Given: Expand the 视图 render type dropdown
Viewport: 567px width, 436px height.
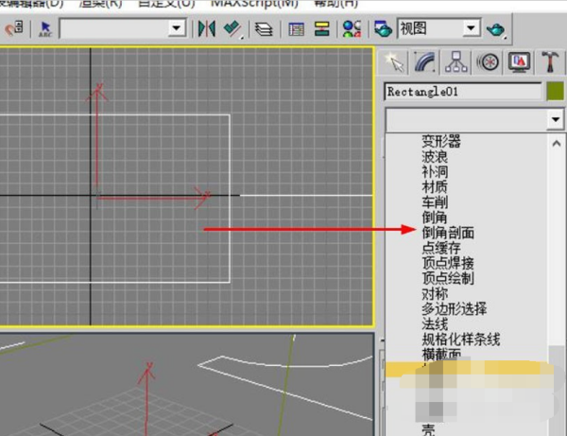Looking at the screenshot, I should click(x=472, y=28).
